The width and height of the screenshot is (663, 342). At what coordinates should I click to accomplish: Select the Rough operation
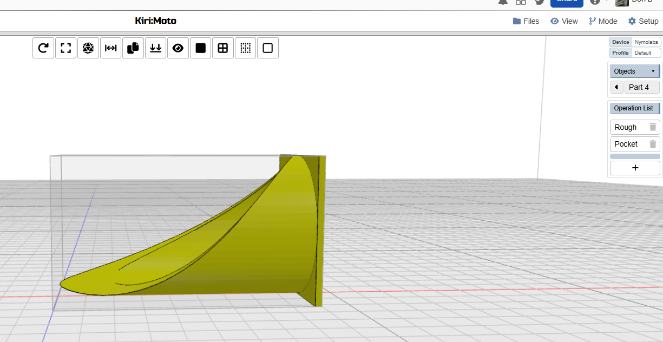(x=626, y=127)
